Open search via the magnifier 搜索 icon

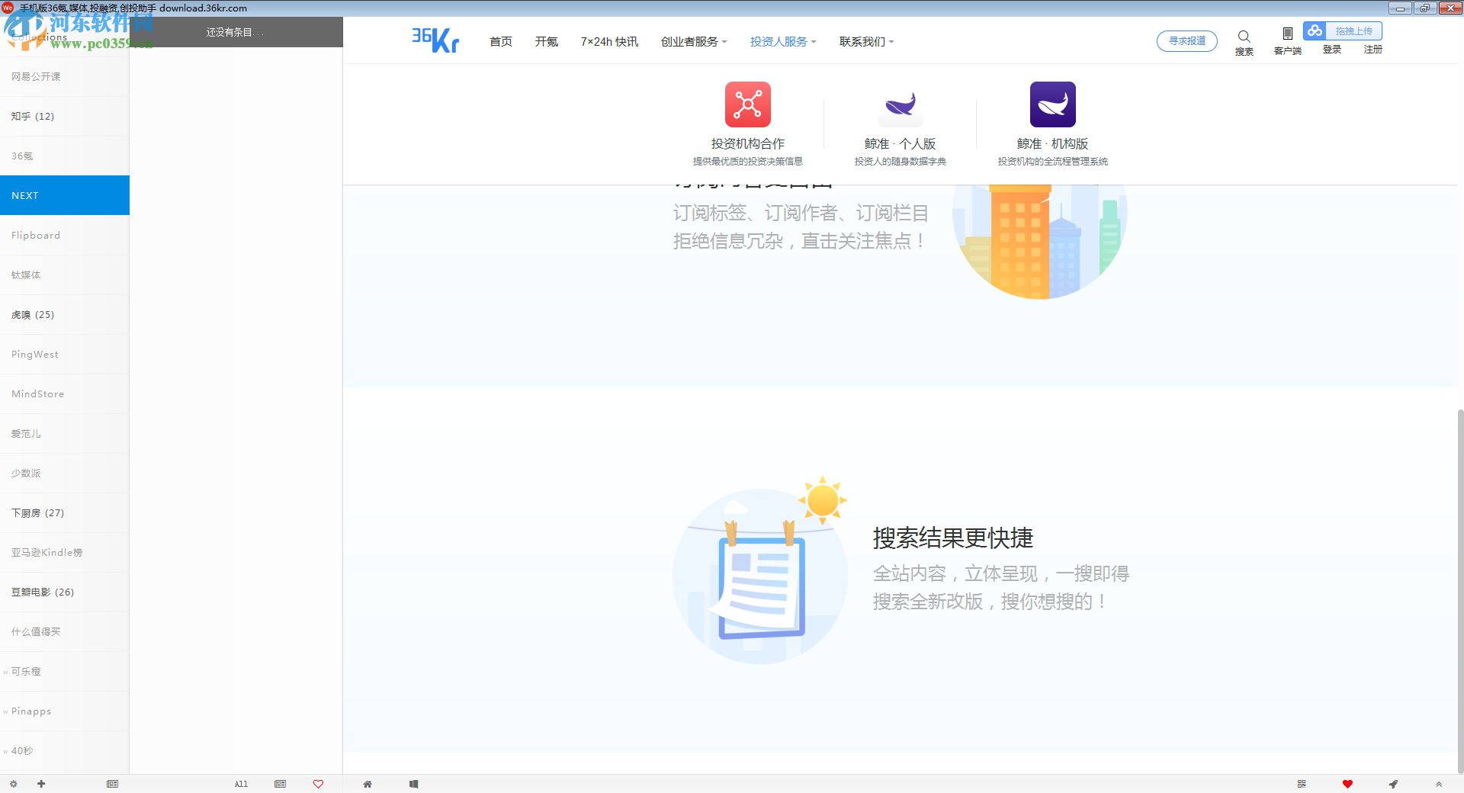(x=1244, y=37)
